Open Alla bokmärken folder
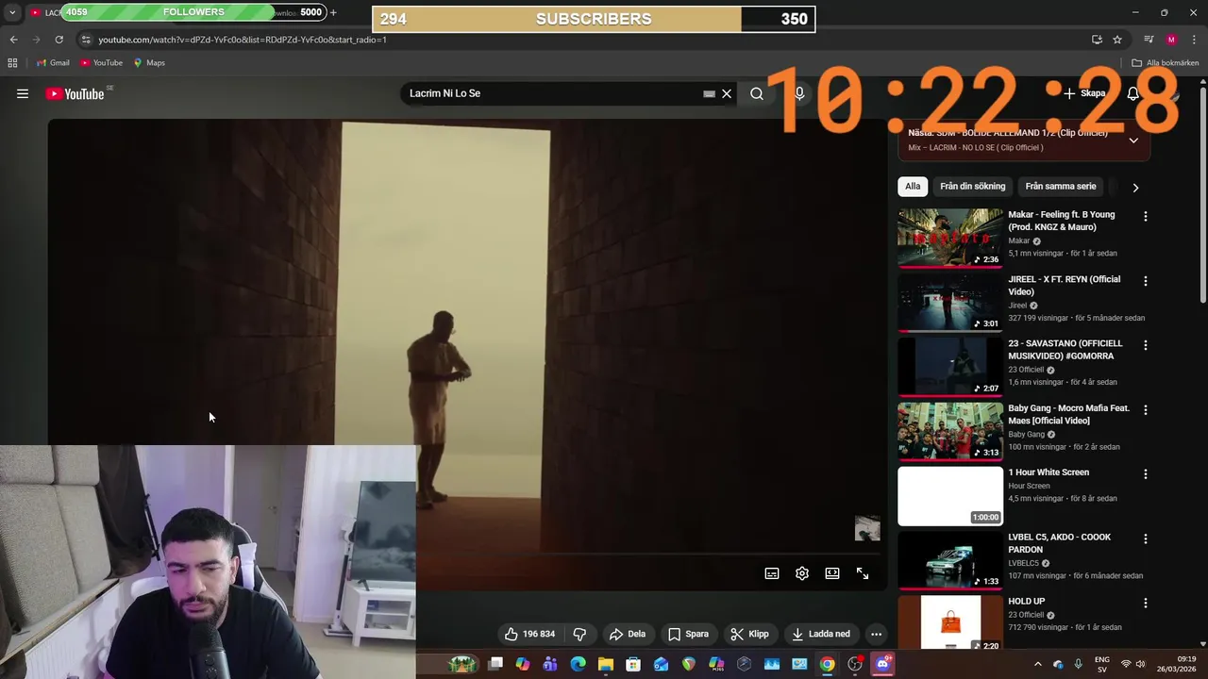Screen dimensions: 1208x679 pyautogui.click(x=1166, y=63)
